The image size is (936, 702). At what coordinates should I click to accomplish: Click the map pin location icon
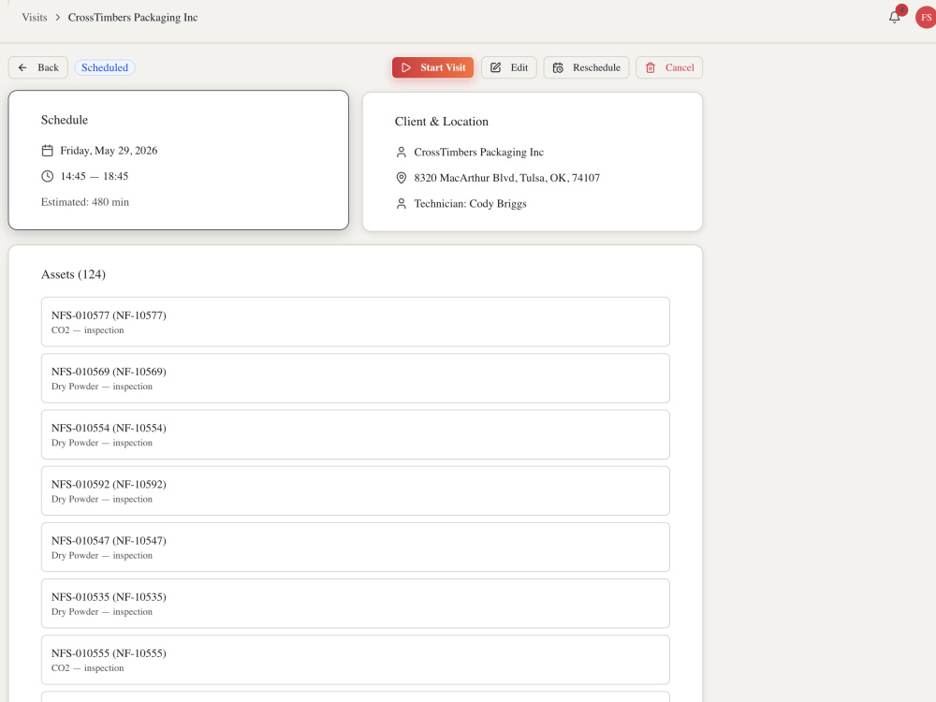[402, 178]
